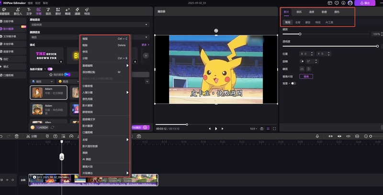The height and width of the screenshot is (195, 383).
Task: Choose 複製 in the context menu
Action: (x=105, y=39)
